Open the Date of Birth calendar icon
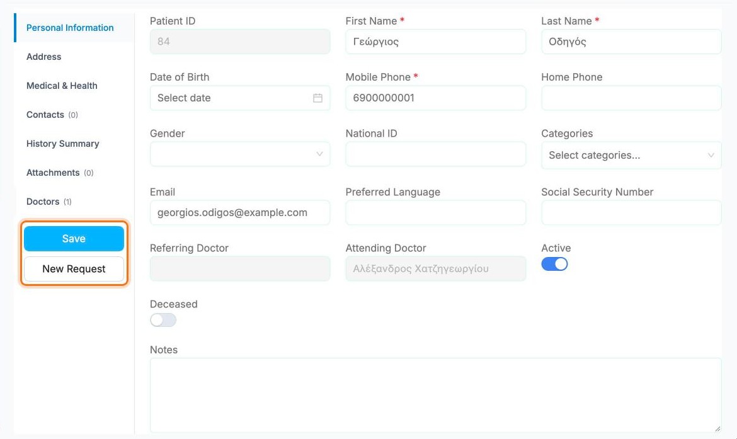The width and height of the screenshot is (737, 439). (317, 98)
